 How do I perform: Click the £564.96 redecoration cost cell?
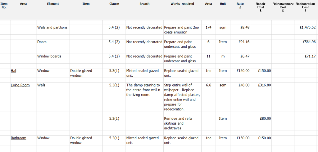(309, 42)
